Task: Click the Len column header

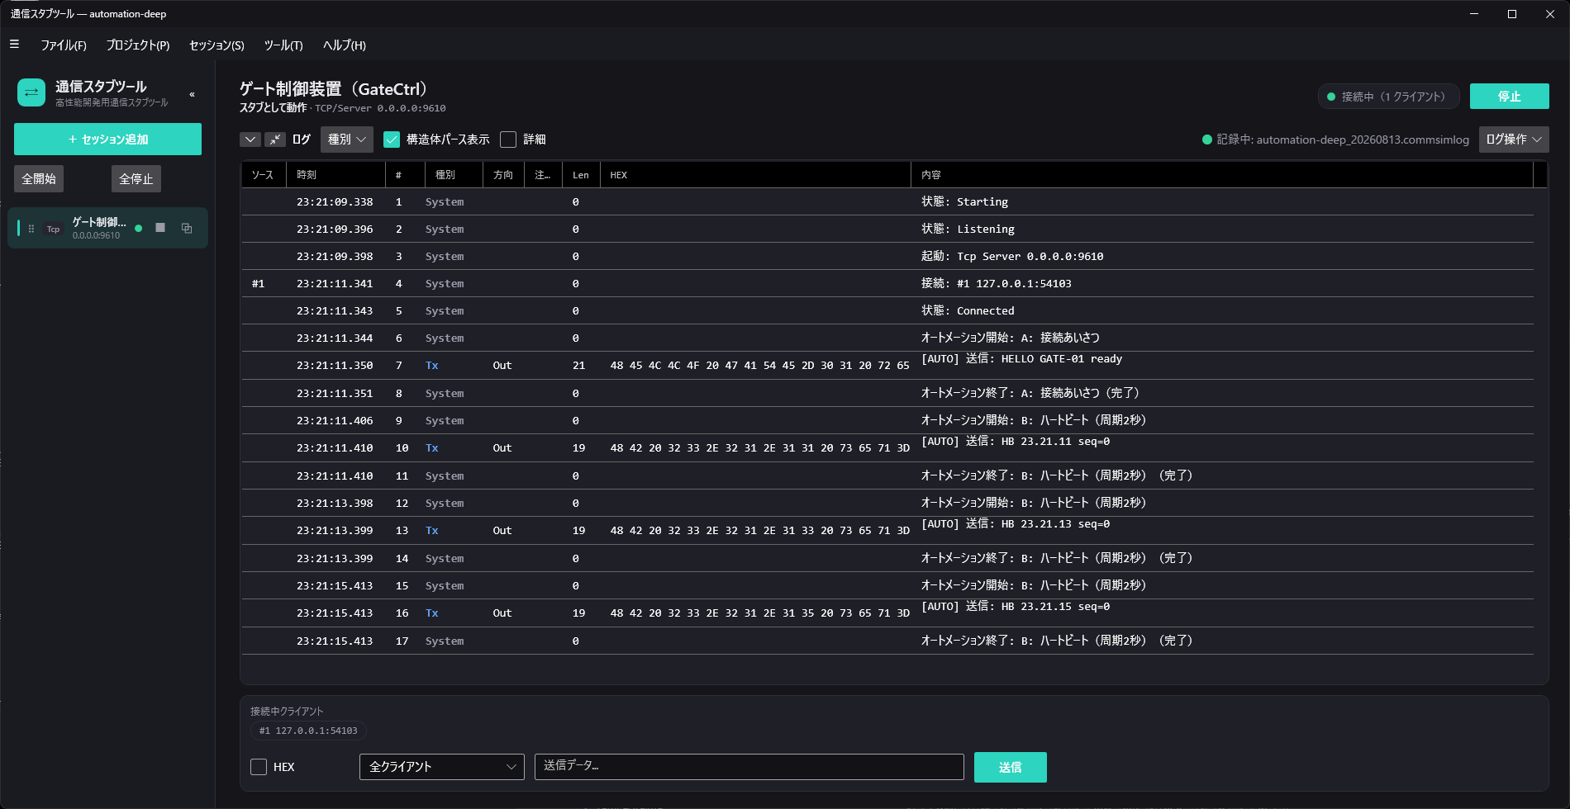Action: (581, 175)
